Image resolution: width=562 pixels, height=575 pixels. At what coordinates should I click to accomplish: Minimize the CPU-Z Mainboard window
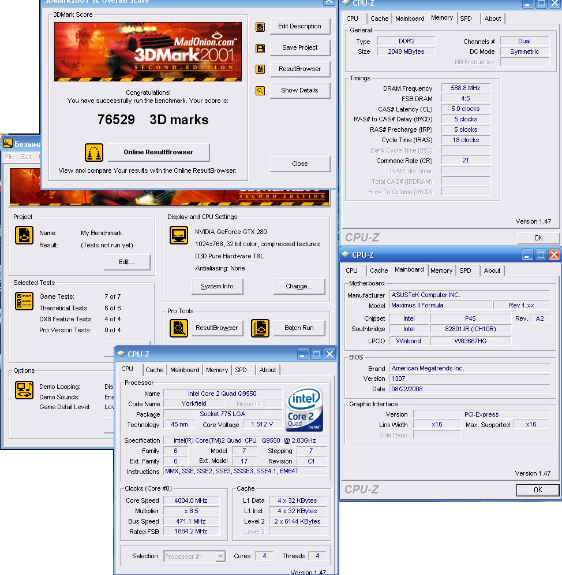(526, 254)
